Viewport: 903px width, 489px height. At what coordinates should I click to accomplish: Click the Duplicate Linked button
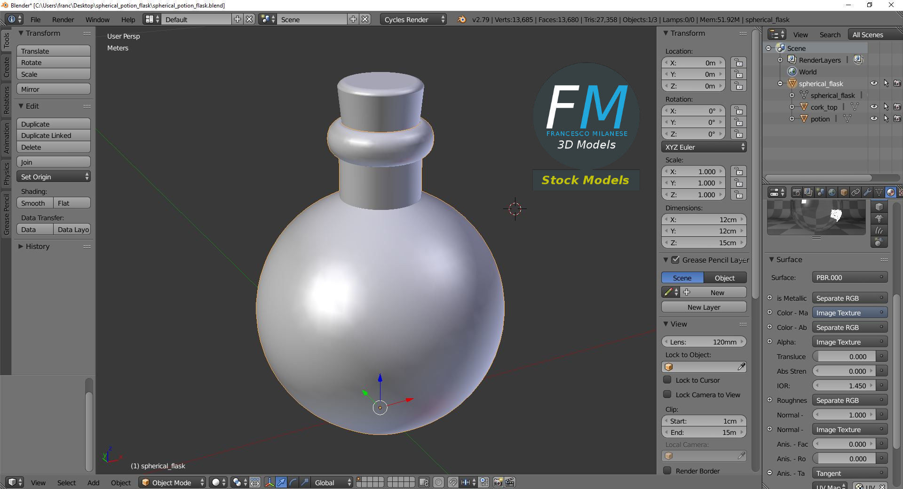[54, 136]
